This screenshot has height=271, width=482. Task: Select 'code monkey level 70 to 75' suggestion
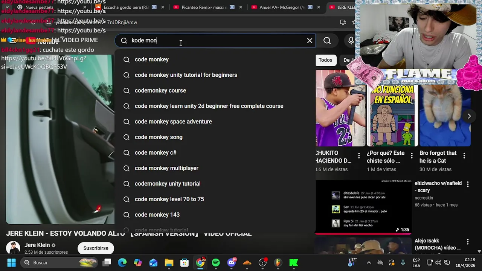[x=215, y=199]
